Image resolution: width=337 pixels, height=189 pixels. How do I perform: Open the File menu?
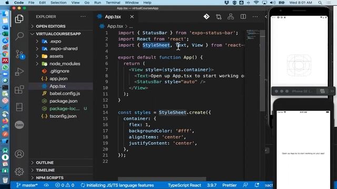click(31, 3)
